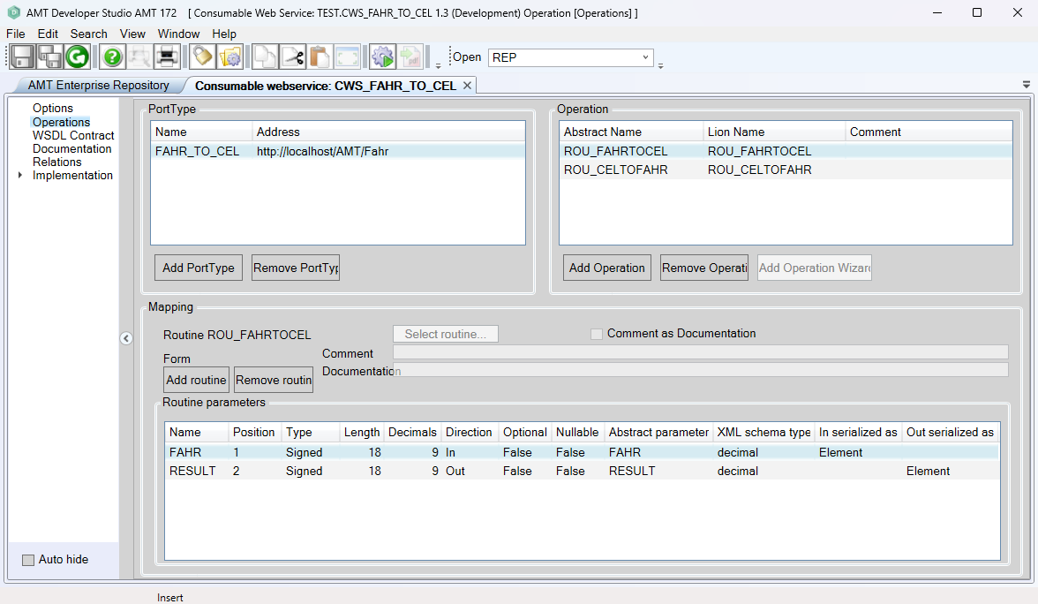Open main toolbar overflow options arrow
Screen dimensions: 1038x604
click(438, 65)
